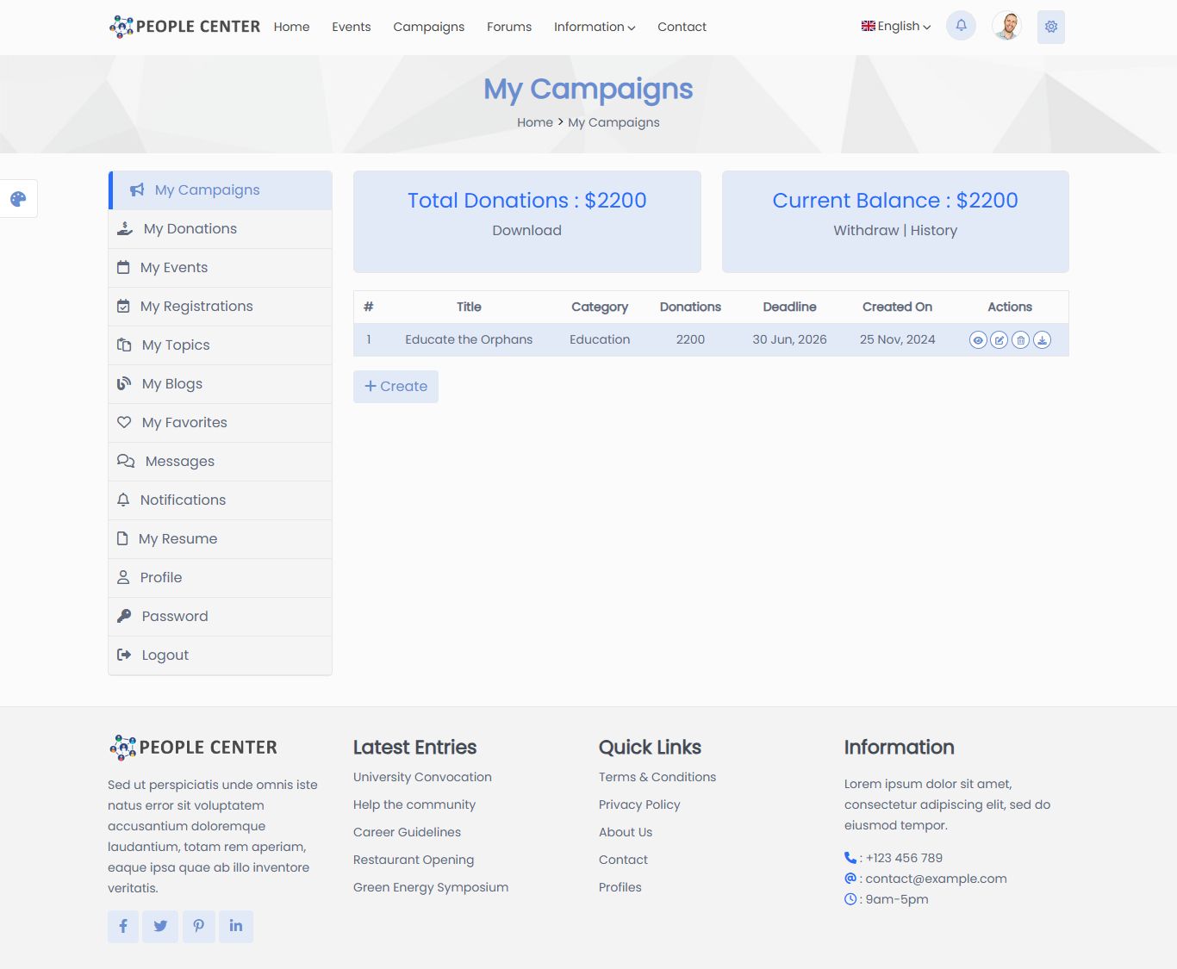1177x969 pixels.
Task: View the Educate the Orphans campaign via eye icon
Action: tap(978, 340)
